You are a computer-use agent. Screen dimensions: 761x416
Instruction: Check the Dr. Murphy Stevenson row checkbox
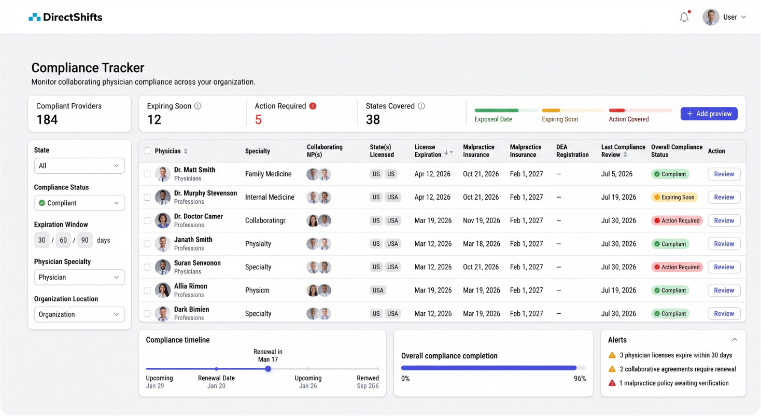tap(147, 197)
